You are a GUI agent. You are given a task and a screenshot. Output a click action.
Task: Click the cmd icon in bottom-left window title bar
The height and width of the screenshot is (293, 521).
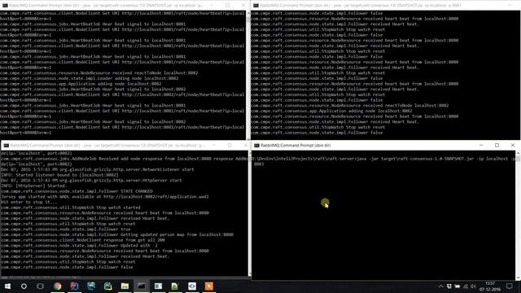[x=6, y=146]
